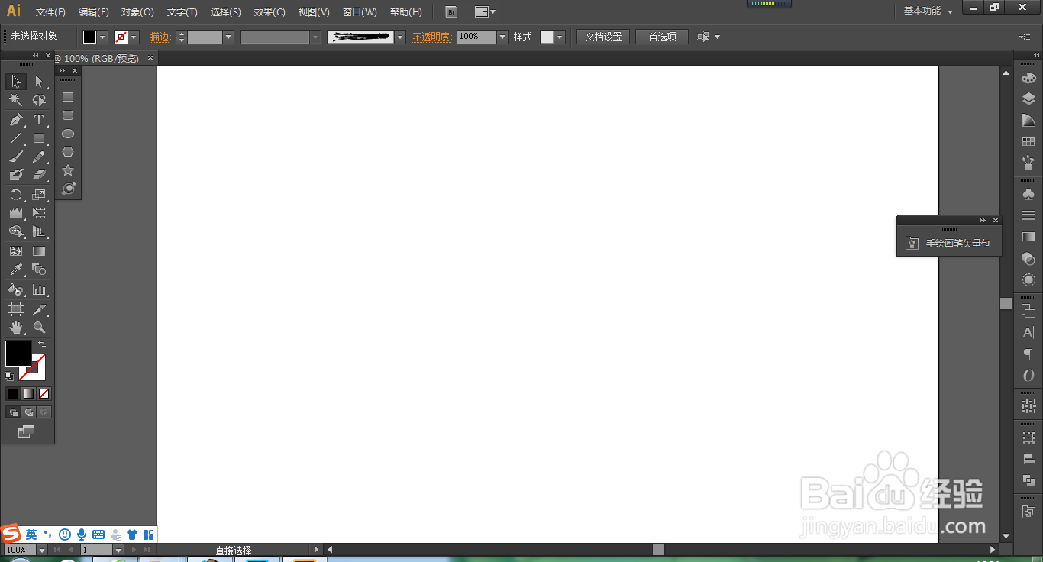
Task: Open the 编辑(E) menu
Action: (94, 12)
